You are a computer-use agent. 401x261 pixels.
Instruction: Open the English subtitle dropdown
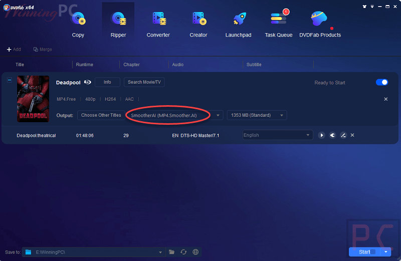(x=278, y=135)
